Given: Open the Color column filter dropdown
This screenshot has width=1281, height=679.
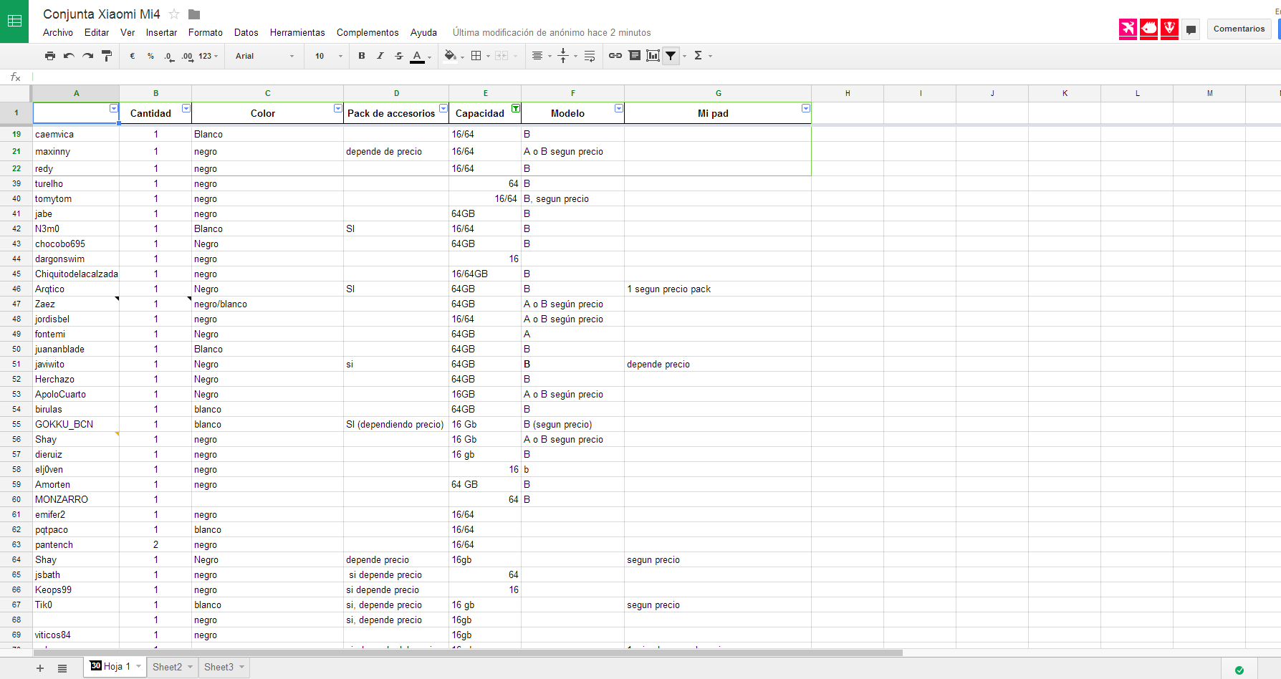Looking at the screenshot, I should tap(338, 108).
